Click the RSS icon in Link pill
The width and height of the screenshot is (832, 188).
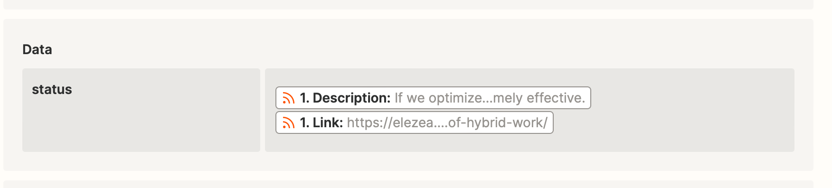[288, 123]
